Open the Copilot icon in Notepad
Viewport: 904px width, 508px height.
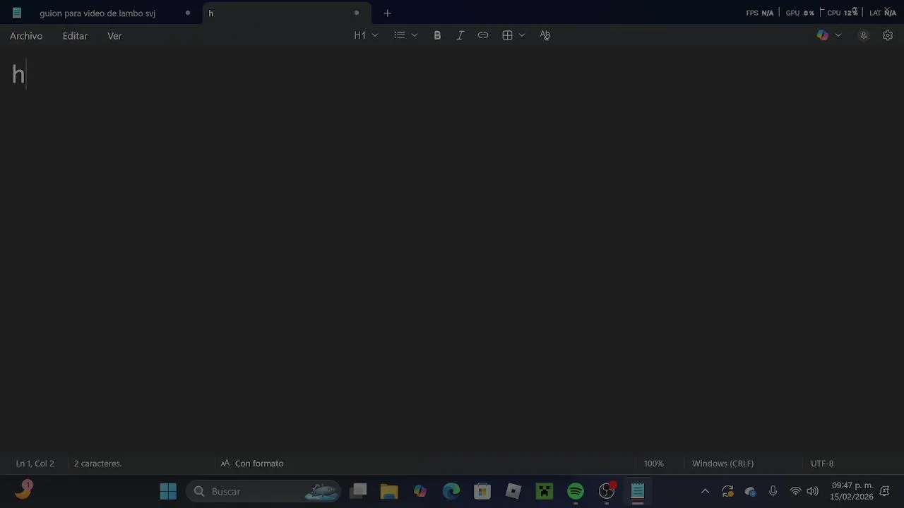823,35
